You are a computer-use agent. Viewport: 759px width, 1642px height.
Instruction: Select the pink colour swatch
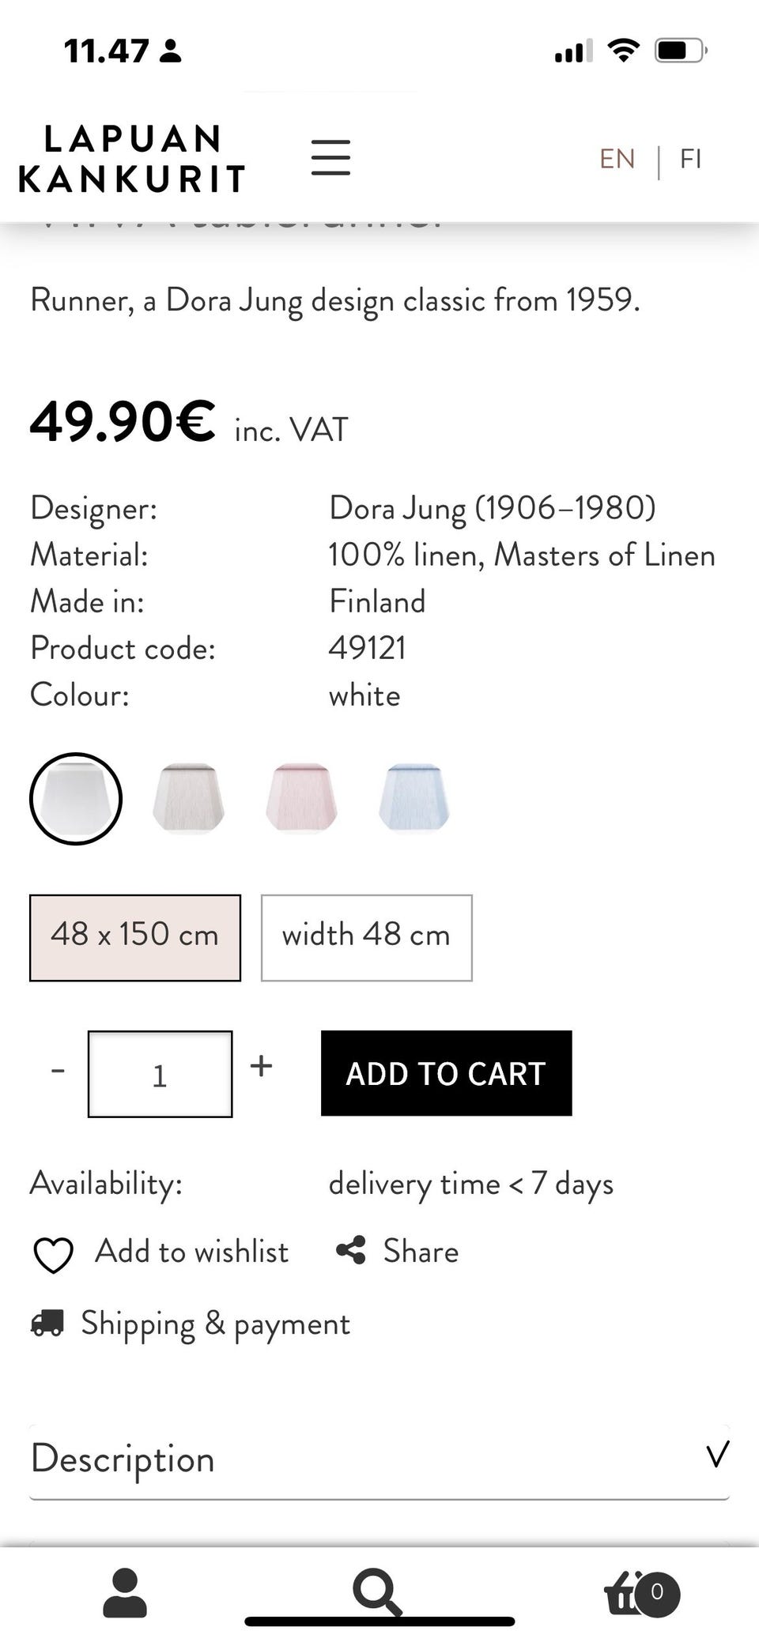pos(301,797)
